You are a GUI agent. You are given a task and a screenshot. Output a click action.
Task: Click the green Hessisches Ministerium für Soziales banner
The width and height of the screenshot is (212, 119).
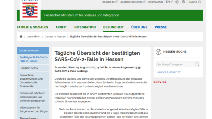click(110, 15)
